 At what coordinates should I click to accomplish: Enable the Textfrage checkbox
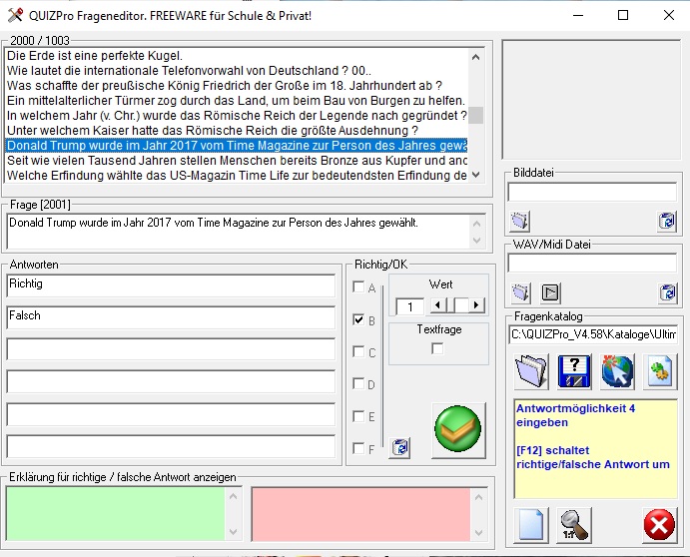pyautogui.click(x=437, y=348)
